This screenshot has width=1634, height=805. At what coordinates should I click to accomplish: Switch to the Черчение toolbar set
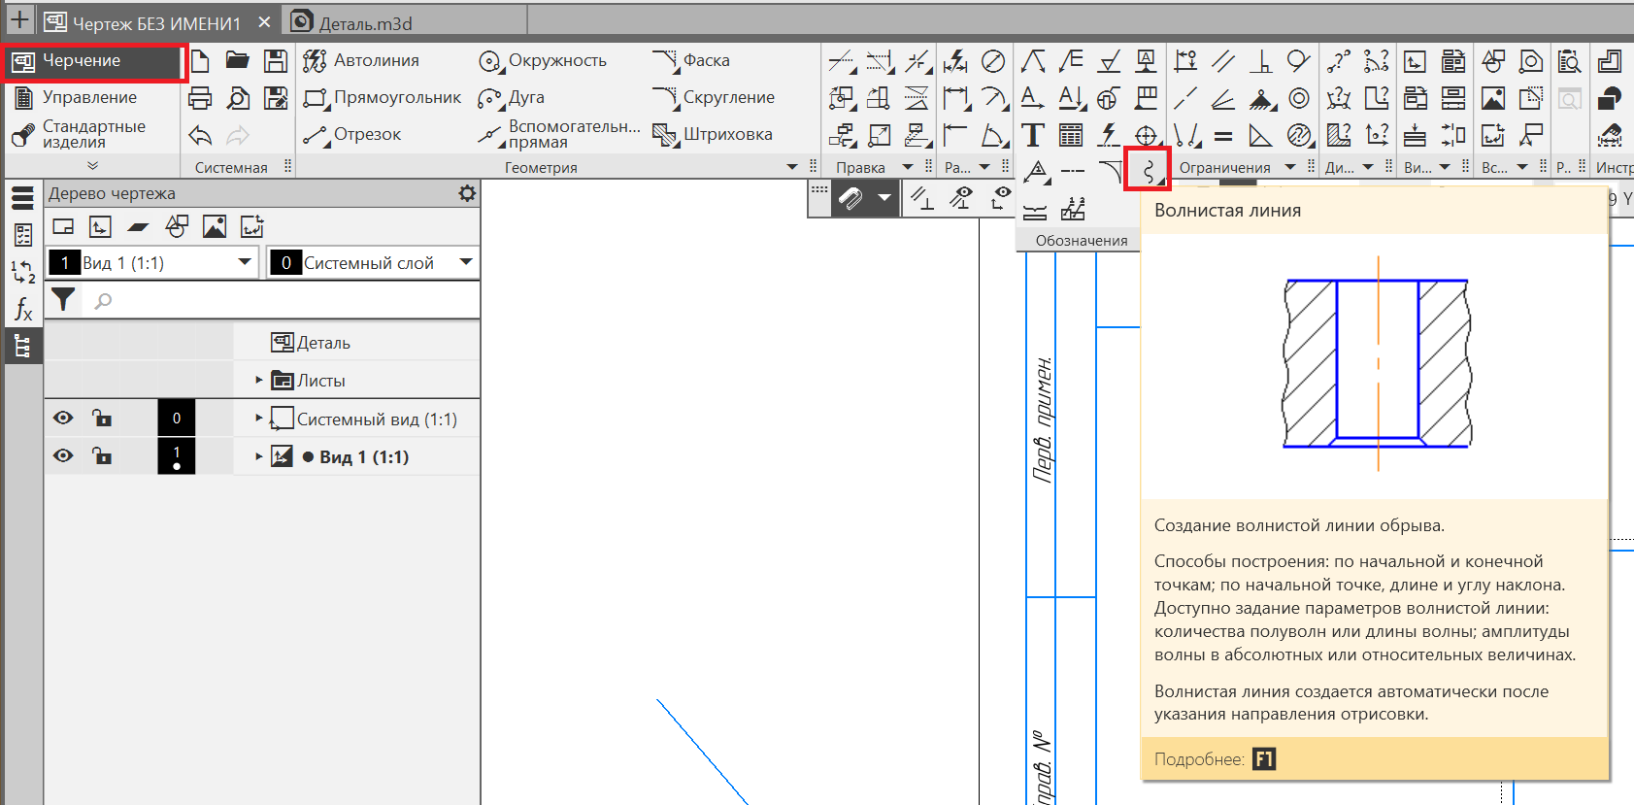pyautogui.click(x=94, y=61)
